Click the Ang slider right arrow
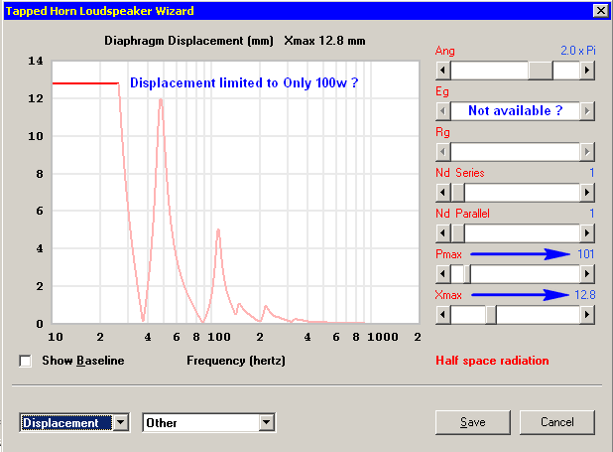This screenshot has height=452, width=613. click(x=587, y=71)
